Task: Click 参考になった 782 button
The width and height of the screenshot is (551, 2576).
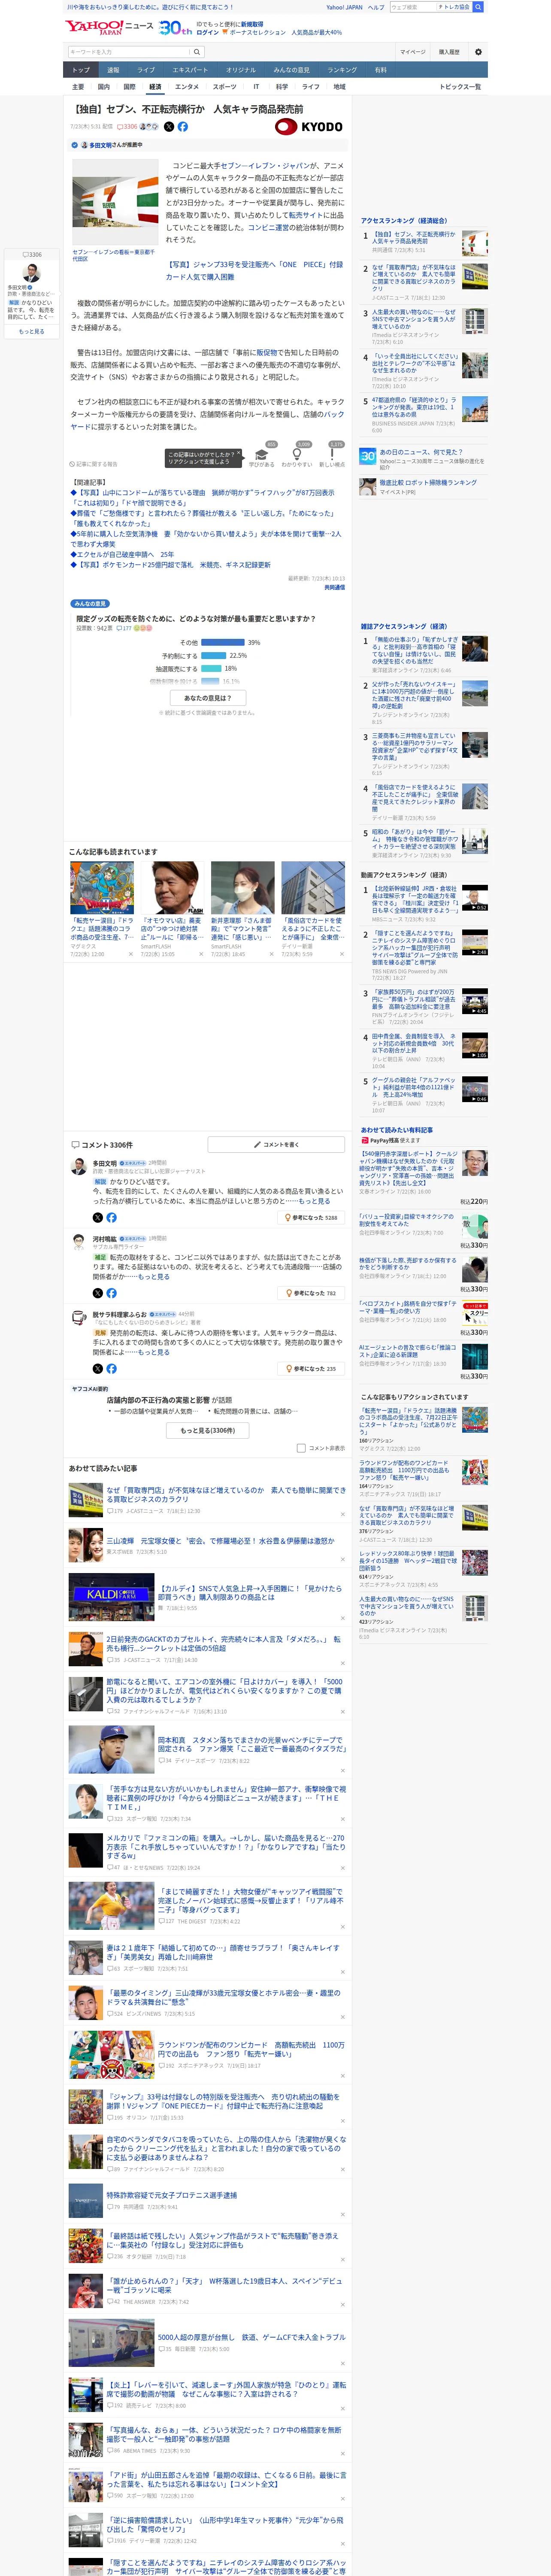Action: [x=312, y=1293]
